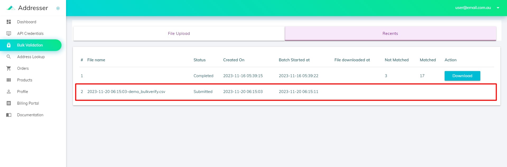Viewport: 507px width, 167px height.
Task: Click the Billing Portal icon
Action: [x=9, y=103]
